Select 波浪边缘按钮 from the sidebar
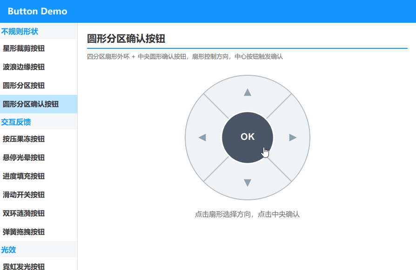 [x=39, y=67]
